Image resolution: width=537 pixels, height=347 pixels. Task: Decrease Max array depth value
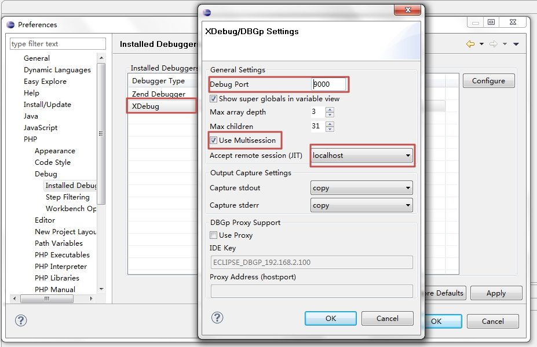(330, 115)
